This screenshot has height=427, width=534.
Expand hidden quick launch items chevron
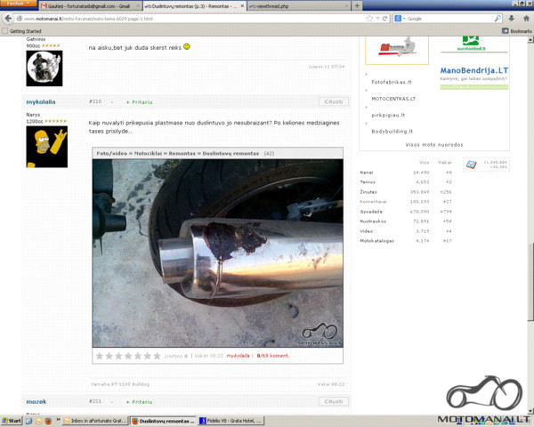coord(58,420)
